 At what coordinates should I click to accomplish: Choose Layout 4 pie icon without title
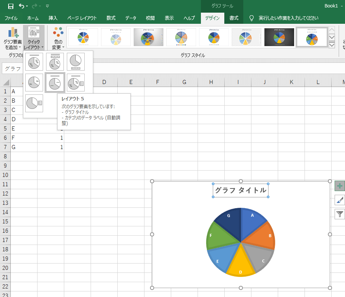coord(34,83)
